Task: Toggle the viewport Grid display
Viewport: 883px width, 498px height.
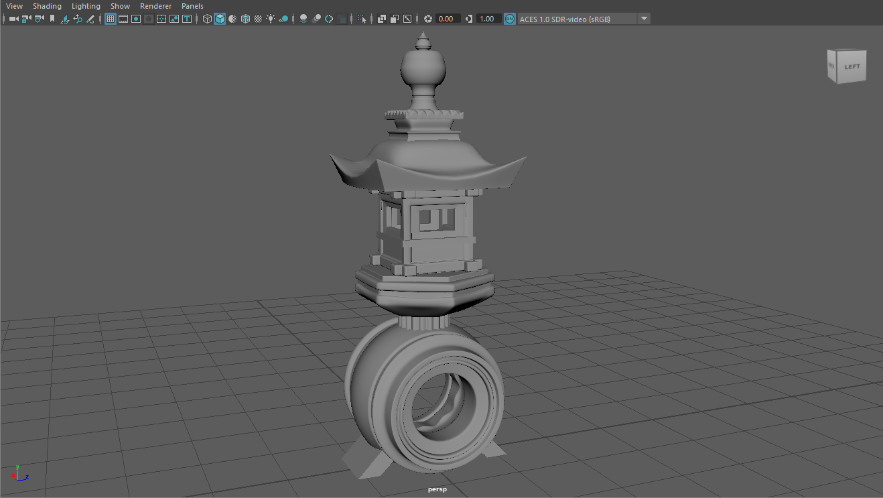Action: point(111,19)
